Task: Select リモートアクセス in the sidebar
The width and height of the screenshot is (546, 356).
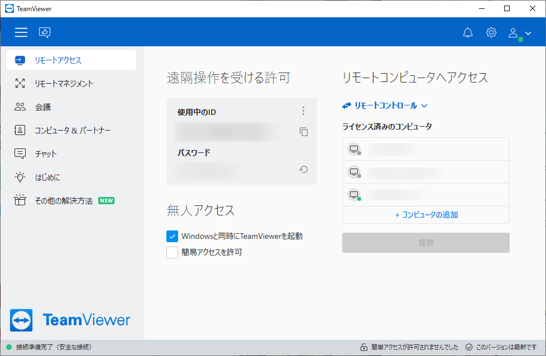Action: [x=71, y=60]
